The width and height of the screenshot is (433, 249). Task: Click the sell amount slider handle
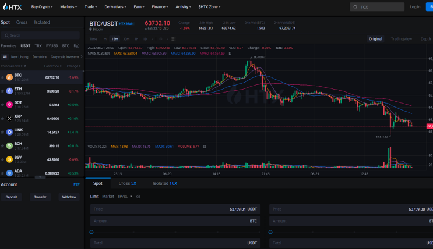(x=270, y=232)
